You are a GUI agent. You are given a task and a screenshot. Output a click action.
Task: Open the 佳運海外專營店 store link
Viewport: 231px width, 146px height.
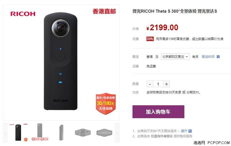(162, 136)
